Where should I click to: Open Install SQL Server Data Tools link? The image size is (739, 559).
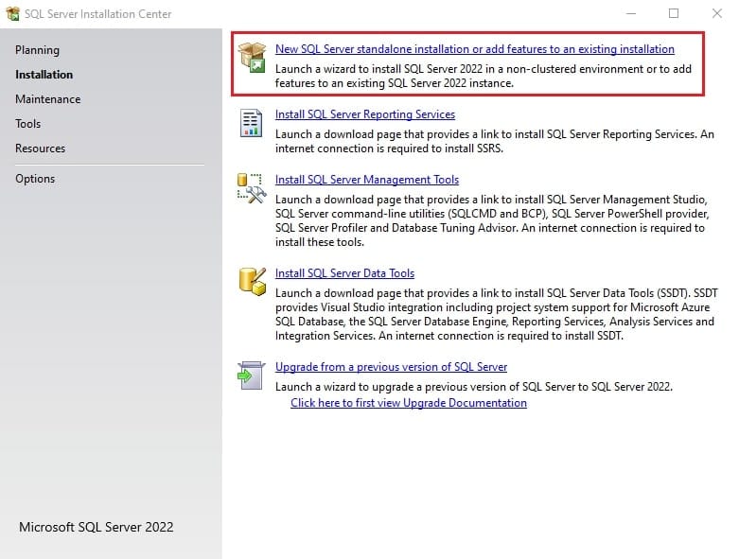pos(344,273)
